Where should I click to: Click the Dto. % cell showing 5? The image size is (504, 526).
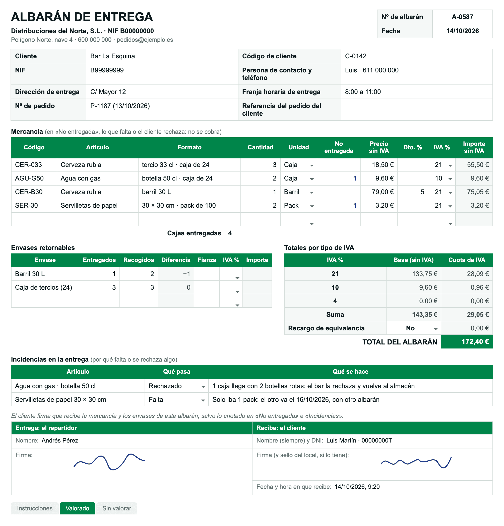pyautogui.click(x=412, y=192)
